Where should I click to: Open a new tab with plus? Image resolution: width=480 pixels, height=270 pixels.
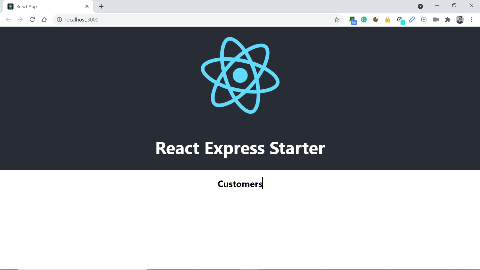pos(101,6)
